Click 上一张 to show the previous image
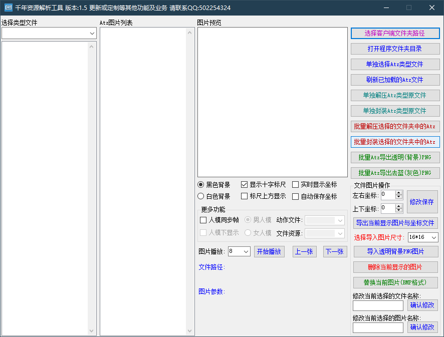Image resolution: width=444 pixels, height=337 pixels. point(304,251)
